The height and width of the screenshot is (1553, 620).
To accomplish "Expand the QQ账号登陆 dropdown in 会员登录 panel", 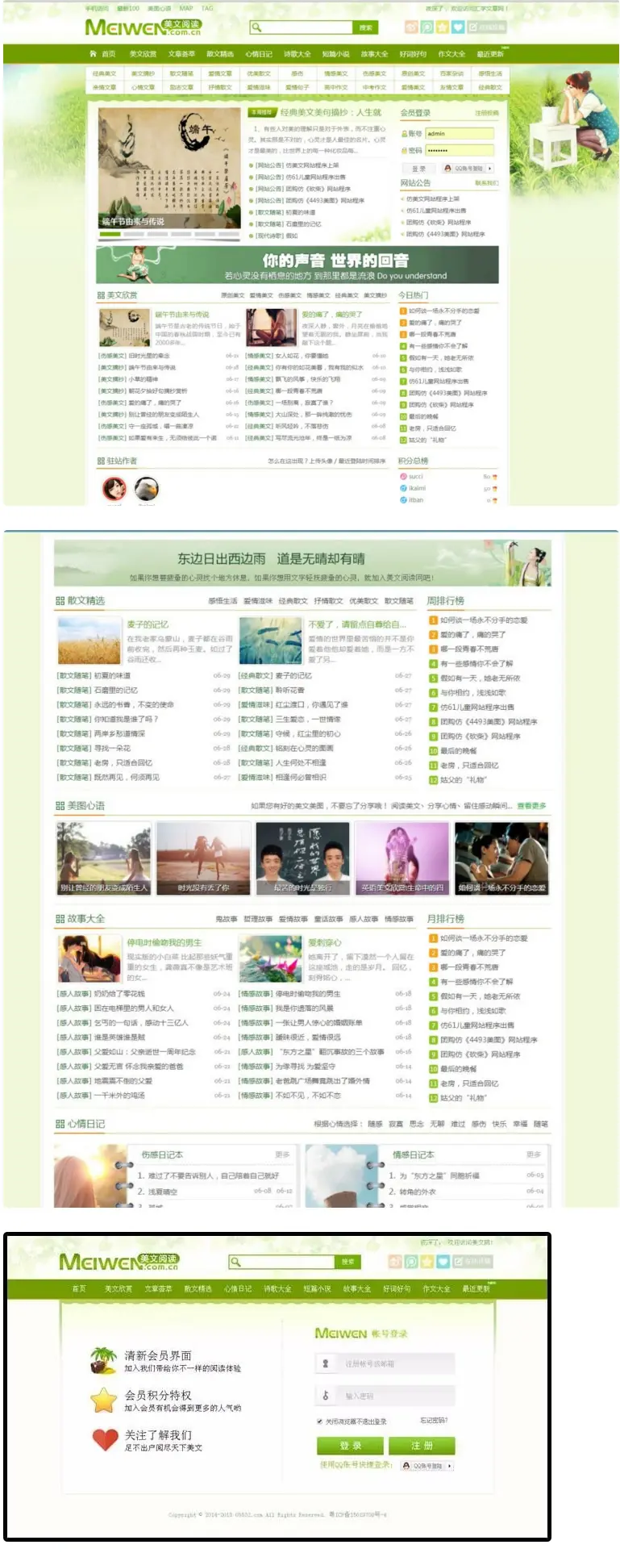I will click(x=468, y=169).
